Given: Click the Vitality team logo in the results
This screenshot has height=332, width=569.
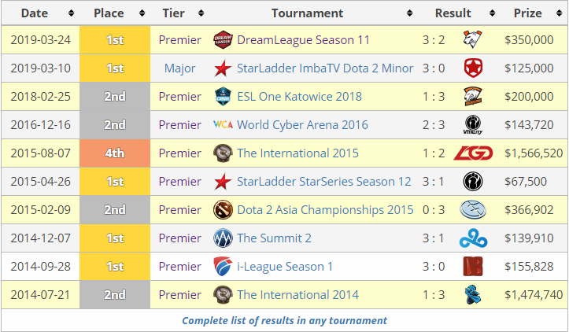Looking at the screenshot, I should (x=473, y=125).
